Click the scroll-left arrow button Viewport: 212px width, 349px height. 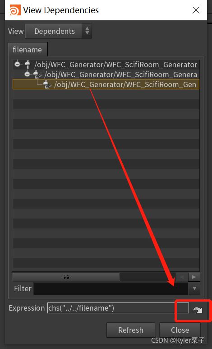[182, 277]
